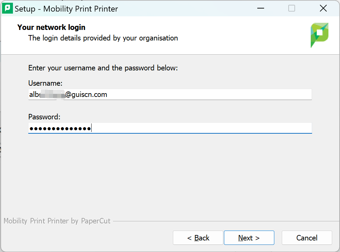
Task: Minimize the Mobility Print Printer setup window
Action: tap(260, 9)
